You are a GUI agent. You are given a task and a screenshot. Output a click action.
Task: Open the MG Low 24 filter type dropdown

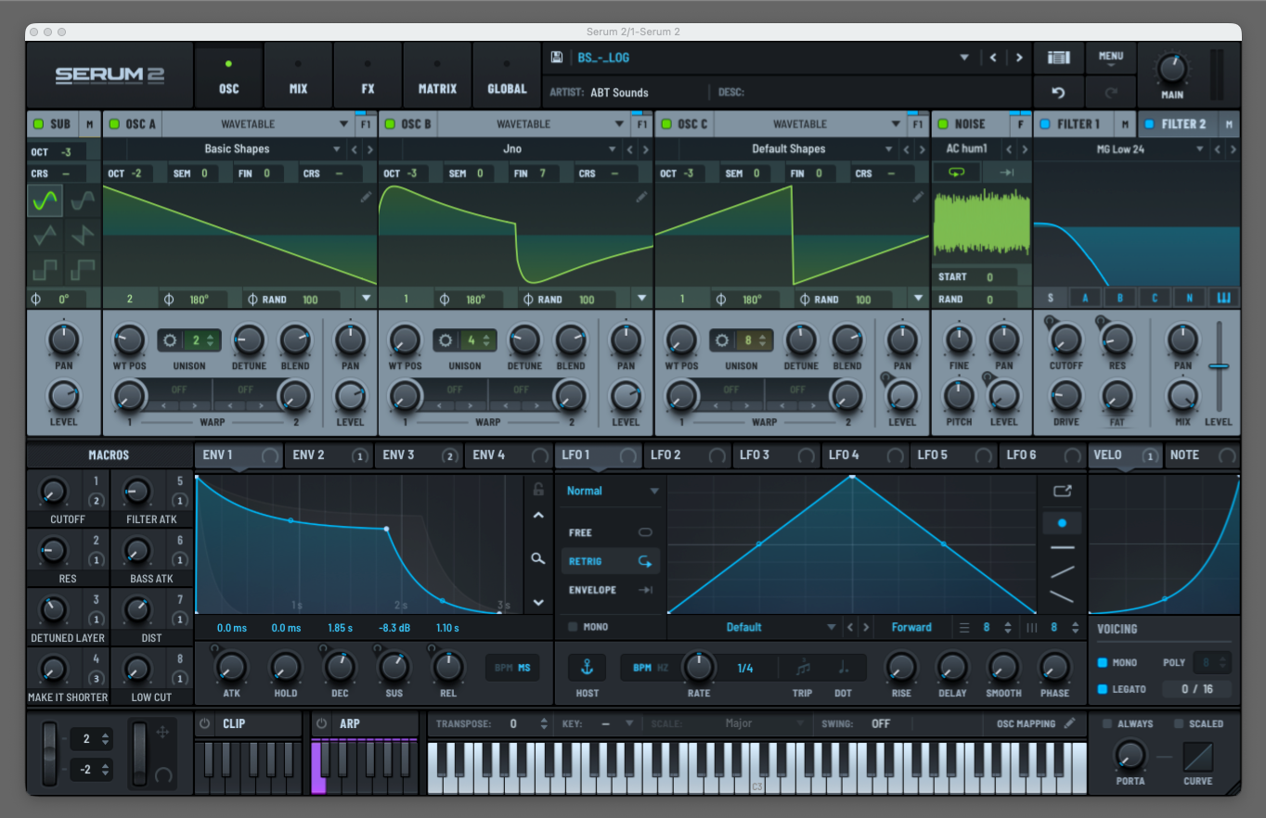[1136, 149]
